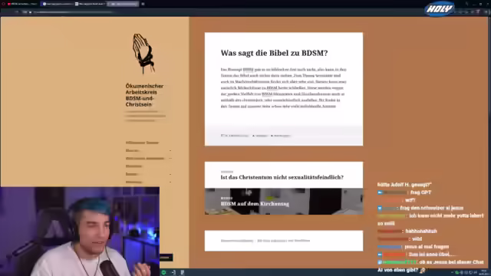Expand the first sidebar submenu arrow
The height and width of the screenshot is (276, 491).
[170, 150]
